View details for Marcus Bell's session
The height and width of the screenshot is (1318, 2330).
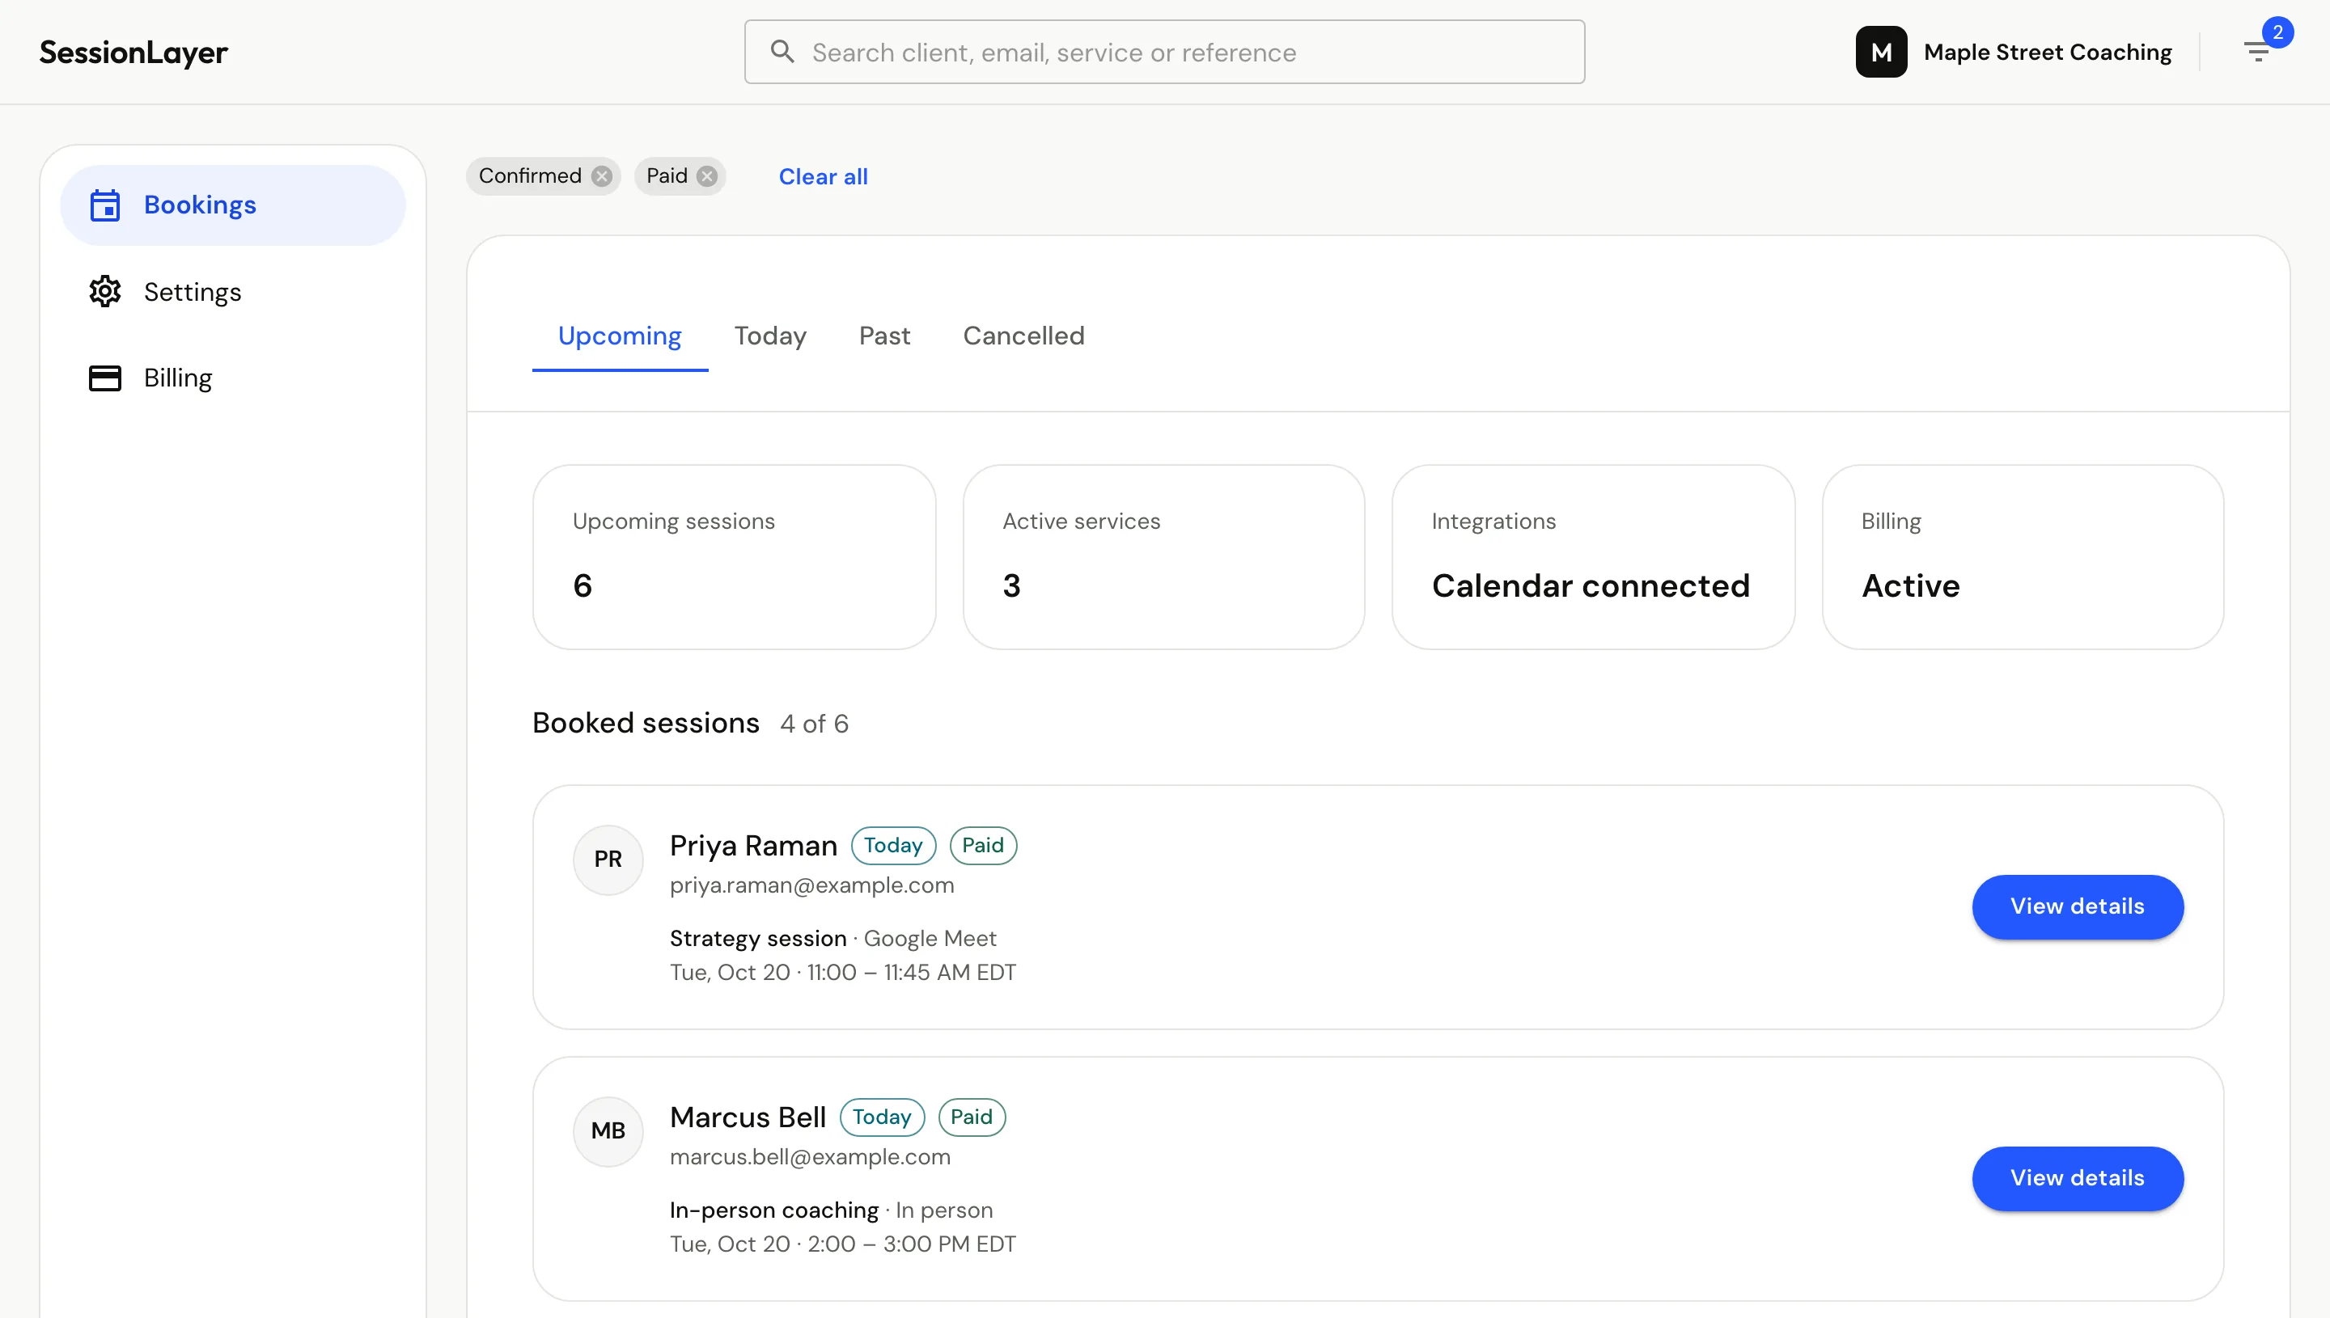click(x=2078, y=1177)
